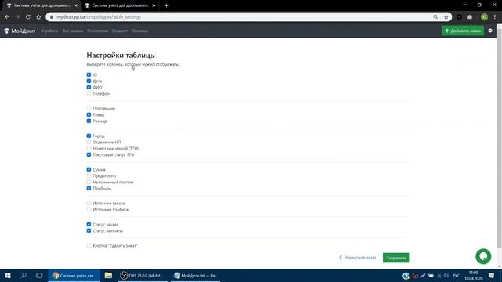
Task: Open the green chat bubble widget
Action: [483, 256]
